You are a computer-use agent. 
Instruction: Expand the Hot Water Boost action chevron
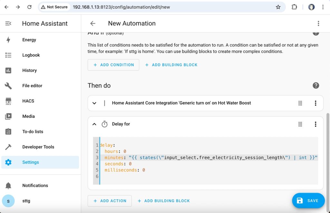tap(94, 103)
